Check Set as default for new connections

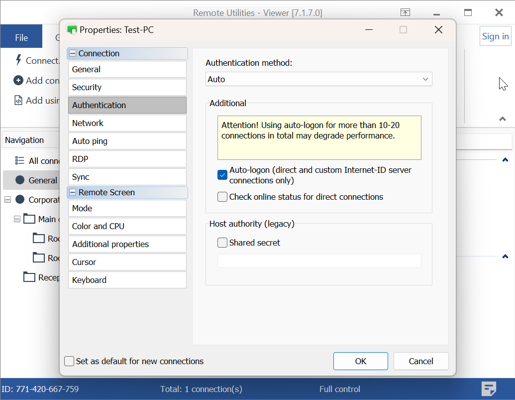[69, 361]
